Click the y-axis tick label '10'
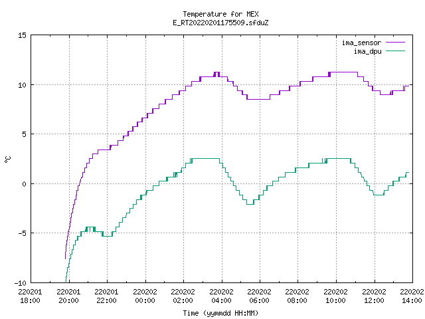 [22, 85]
